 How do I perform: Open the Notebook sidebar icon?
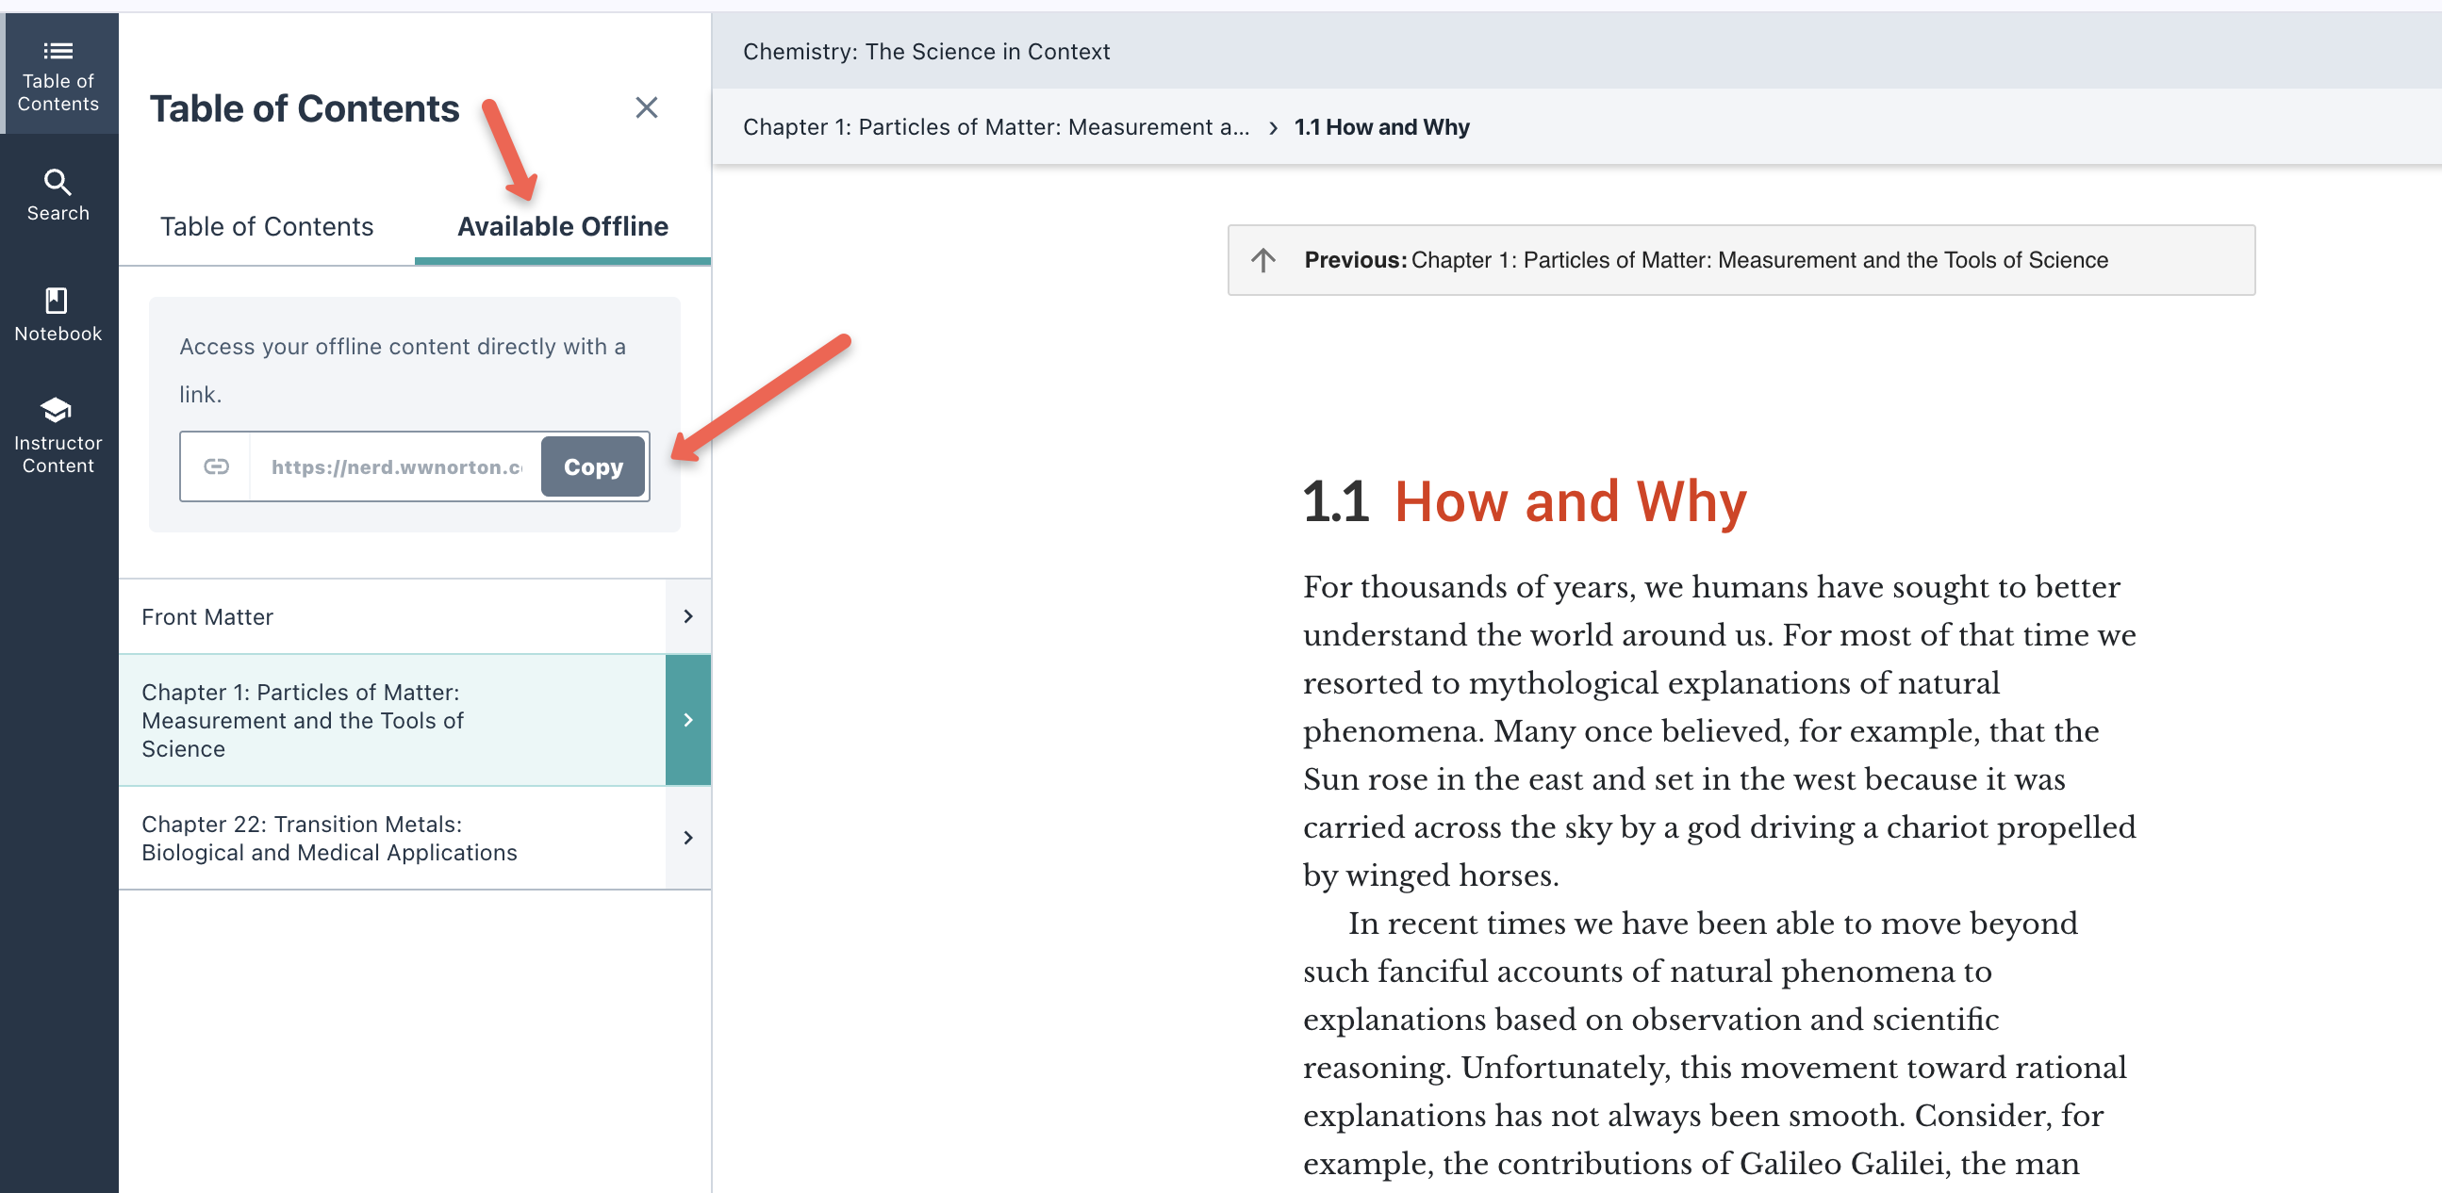coord(58,315)
